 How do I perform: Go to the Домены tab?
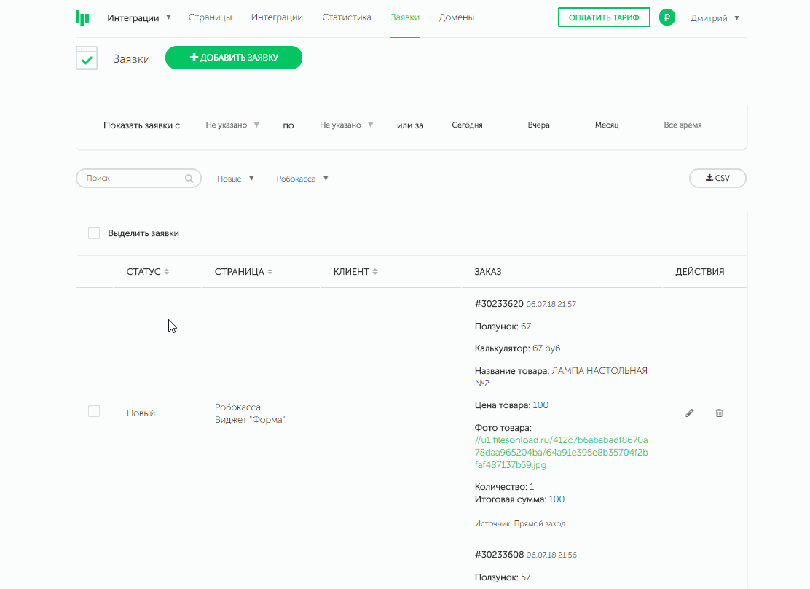coord(456,17)
